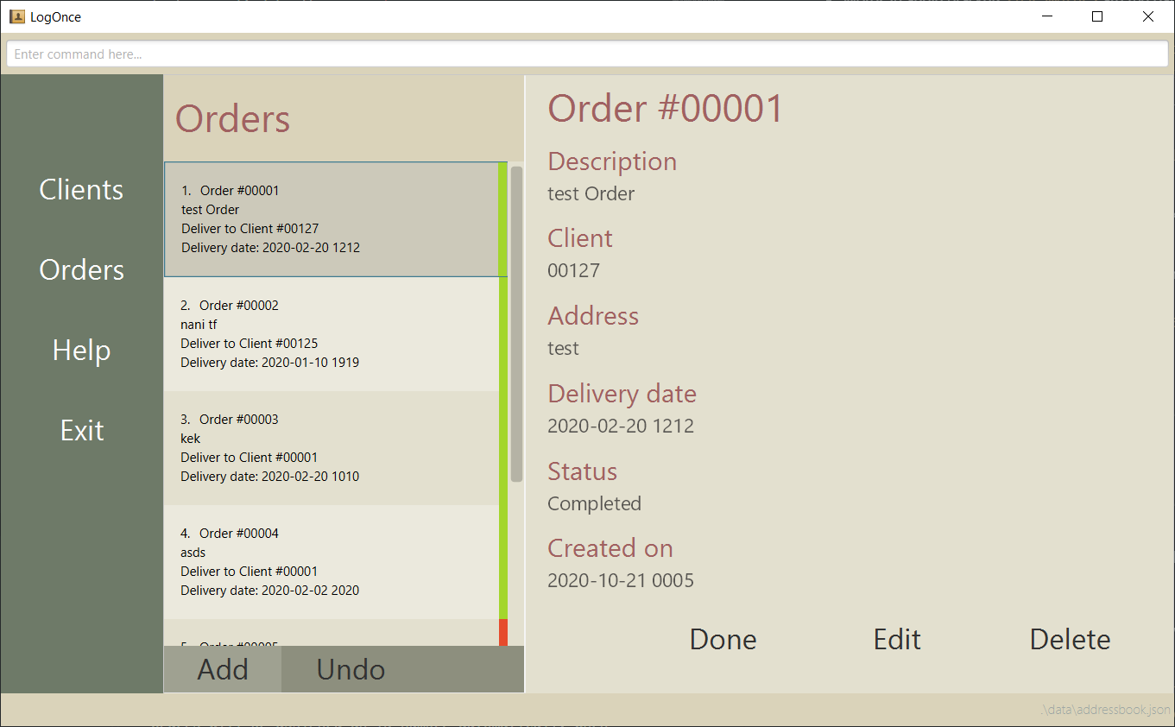Click 'Delivery date: 2020-02-20 1010' text
This screenshot has width=1175, height=727.
click(x=269, y=477)
